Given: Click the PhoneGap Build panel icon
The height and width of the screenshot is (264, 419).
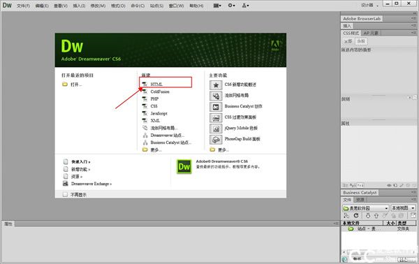Looking at the screenshot, I should tap(216, 140).
